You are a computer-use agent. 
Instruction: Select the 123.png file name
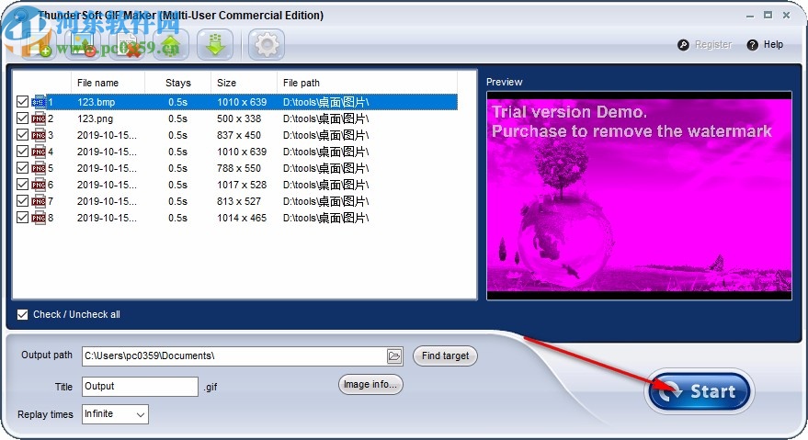[95, 118]
